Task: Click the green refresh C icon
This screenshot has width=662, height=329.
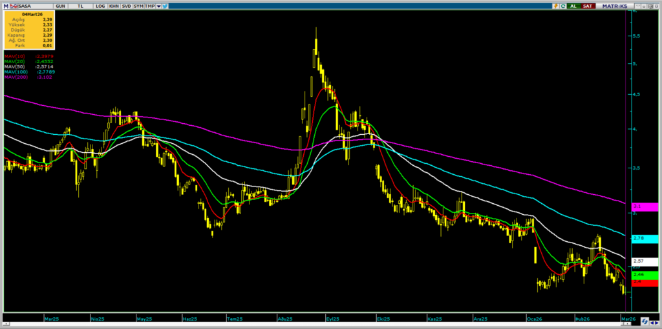Action: pyautogui.click(x=563, y=5)
